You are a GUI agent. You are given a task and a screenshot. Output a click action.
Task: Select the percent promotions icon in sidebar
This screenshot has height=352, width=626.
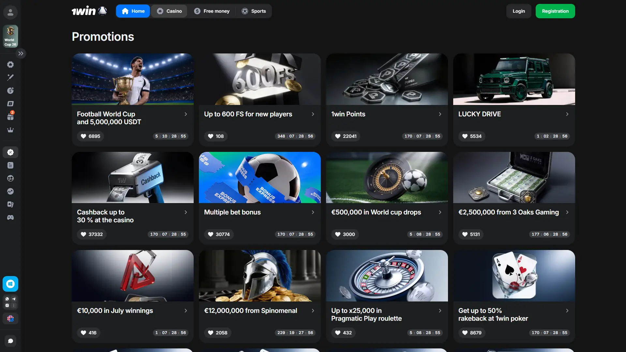pos(10,152)
